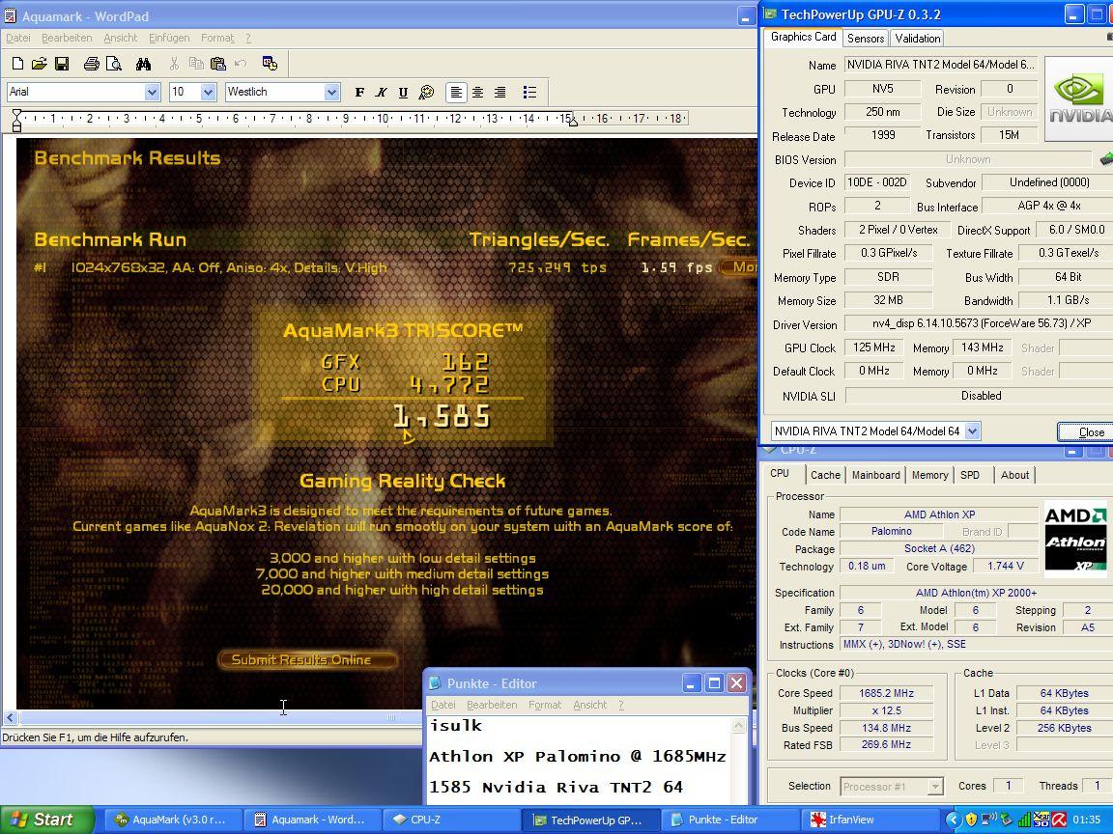Click the Print icon in WordPad
The image size is (1113, 834).
(x=92, y=64)
